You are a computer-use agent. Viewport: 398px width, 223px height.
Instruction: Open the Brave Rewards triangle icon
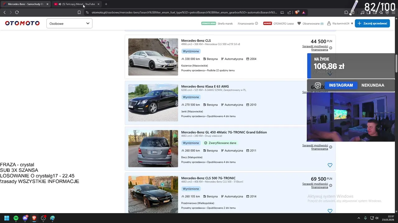pyautogui.click(x=303, y=12)
